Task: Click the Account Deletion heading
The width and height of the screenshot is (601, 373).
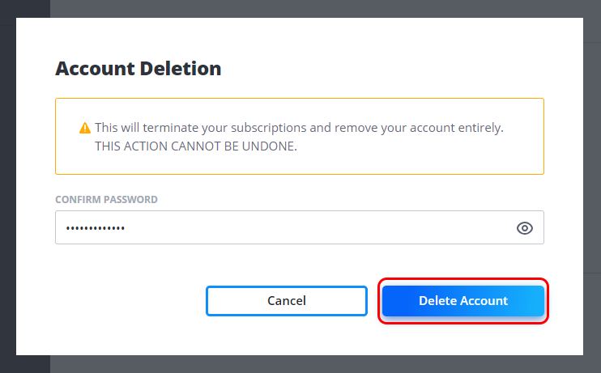Action: click(x=138, y=69)
